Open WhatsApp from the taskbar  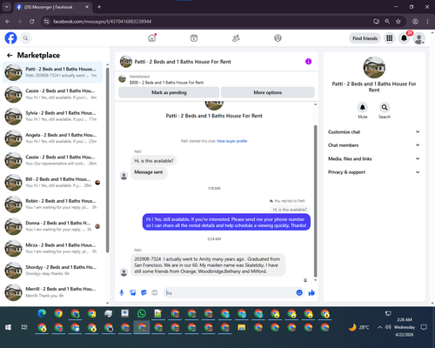coord(142,313)
